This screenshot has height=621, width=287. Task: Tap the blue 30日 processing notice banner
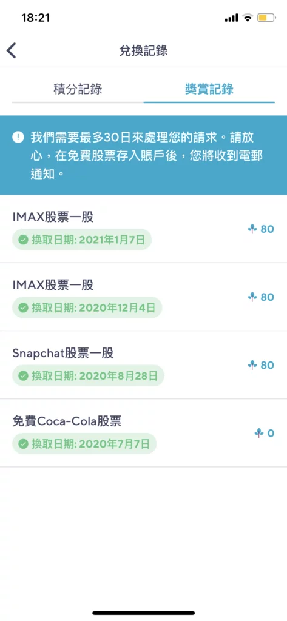[x=143, y=155]
